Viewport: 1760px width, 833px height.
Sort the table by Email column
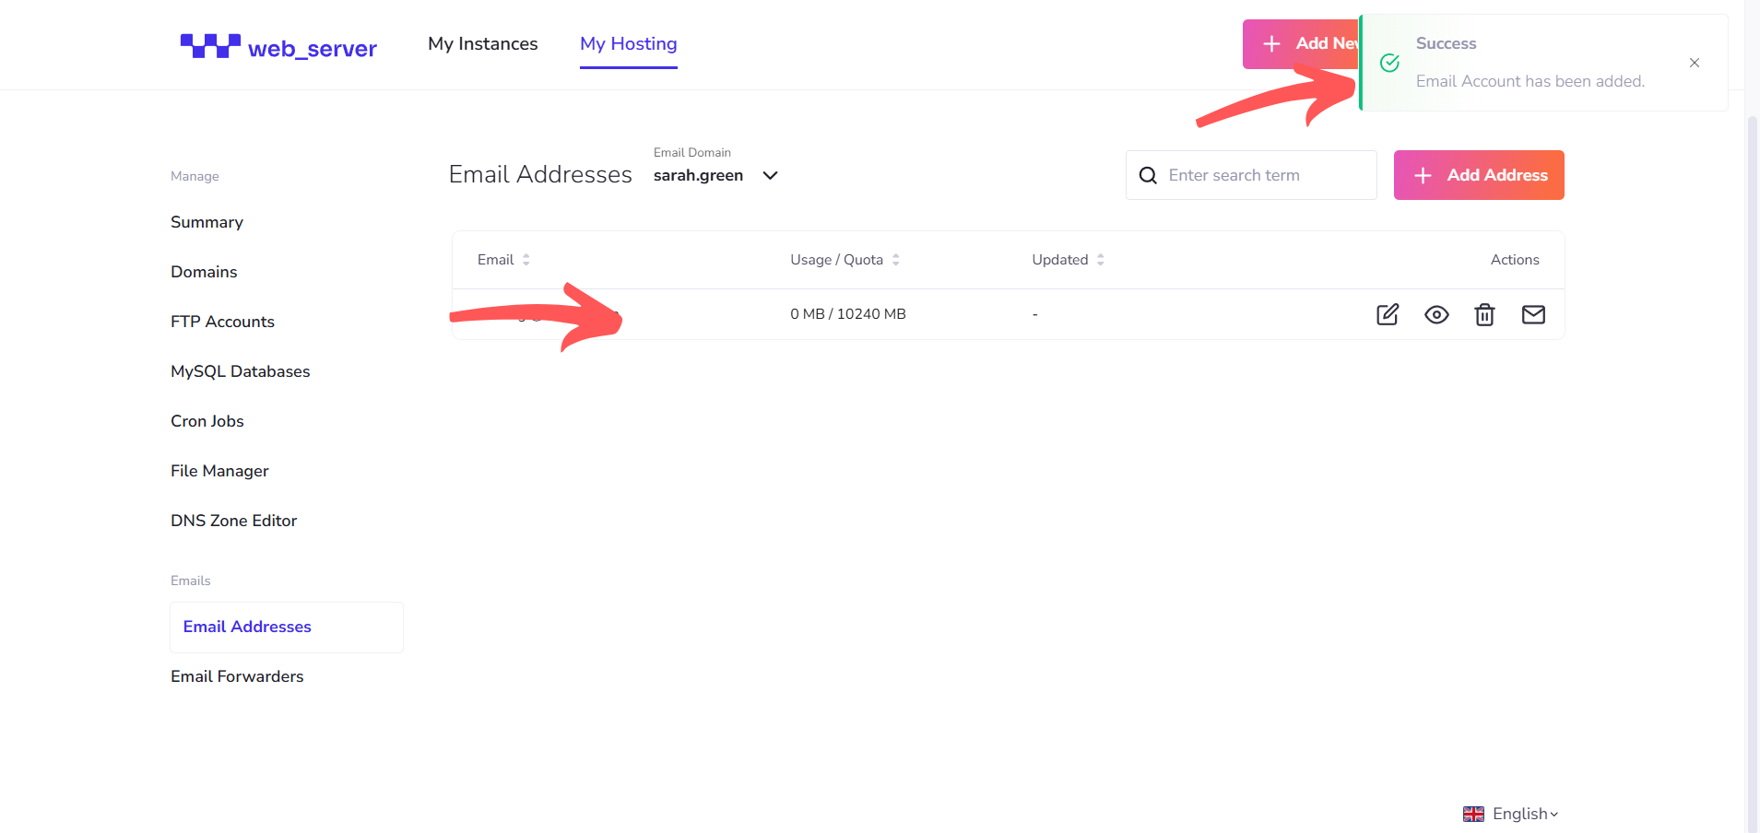[503, 260]
